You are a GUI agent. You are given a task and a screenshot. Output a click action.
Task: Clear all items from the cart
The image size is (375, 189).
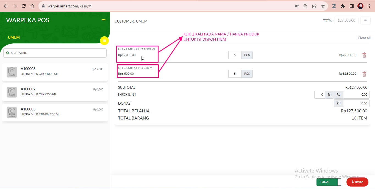tap(364, 38)
